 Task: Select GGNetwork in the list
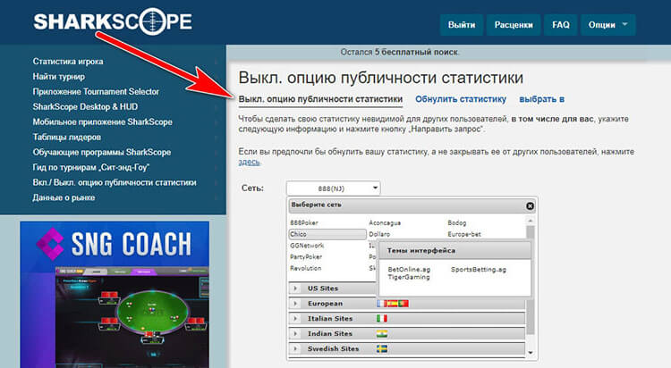[307, 246]
